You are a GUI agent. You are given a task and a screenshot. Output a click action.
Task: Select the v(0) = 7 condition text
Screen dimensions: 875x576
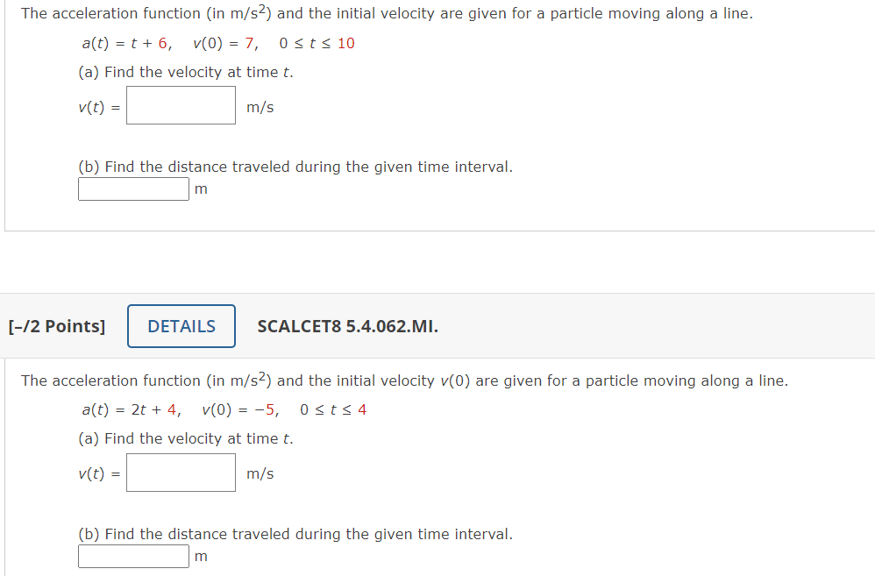(x=217, y=42)
